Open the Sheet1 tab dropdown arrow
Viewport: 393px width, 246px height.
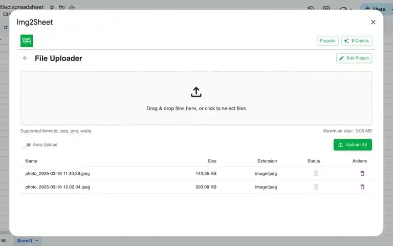(37, 241)
